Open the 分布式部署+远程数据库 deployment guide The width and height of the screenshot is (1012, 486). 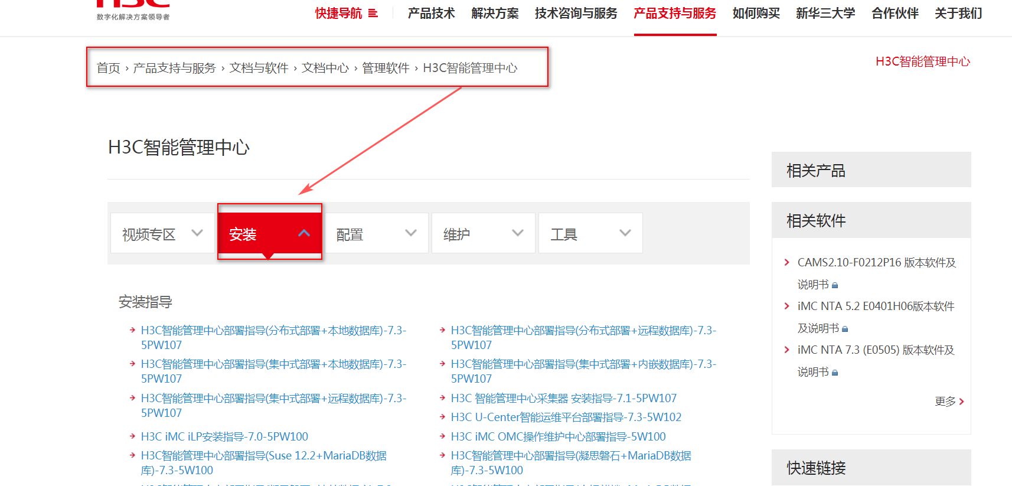pyautogui.click(x=583, y=338)
